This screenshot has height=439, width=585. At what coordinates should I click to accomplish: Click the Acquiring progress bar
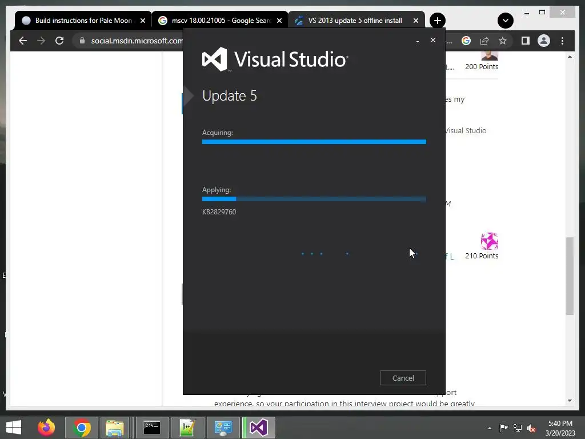(x=314, y=142)
